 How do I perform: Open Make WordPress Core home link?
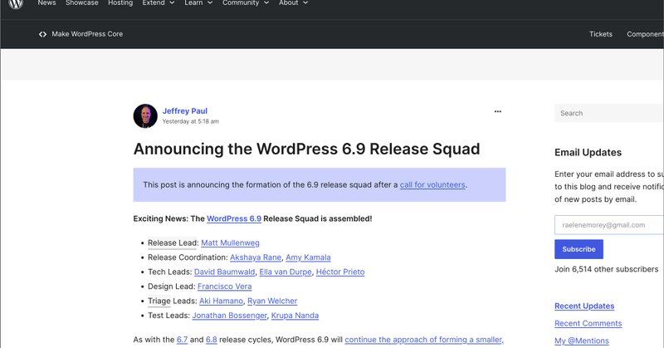pos(87,34)
